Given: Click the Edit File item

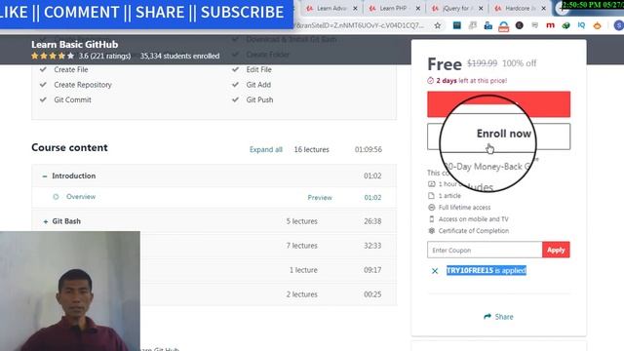Looking at the screenshot, I should coord(258,69).
